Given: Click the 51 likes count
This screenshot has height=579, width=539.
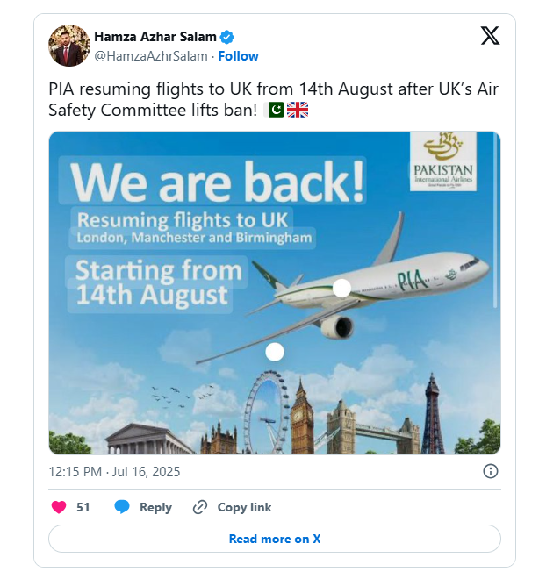Looking at the screenshot, I should (83, 507).
